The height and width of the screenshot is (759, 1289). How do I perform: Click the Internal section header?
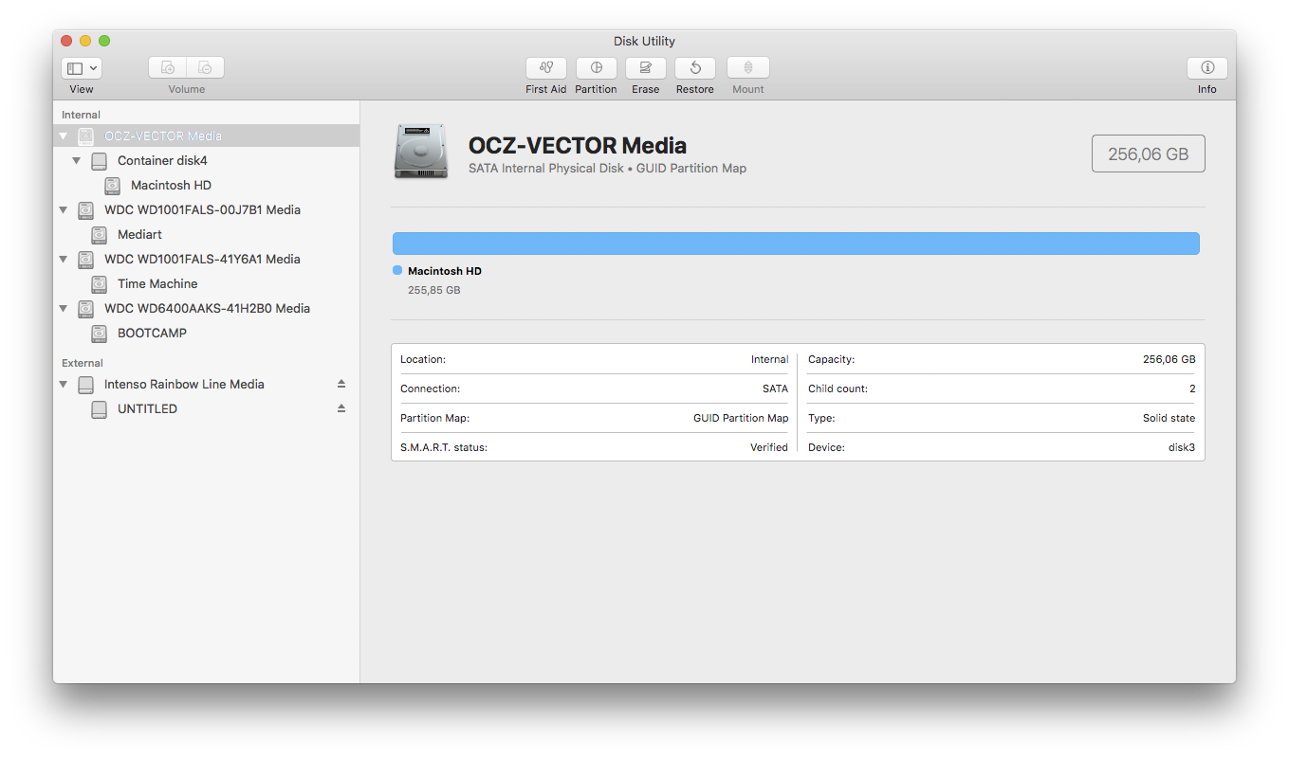(81, 115)
